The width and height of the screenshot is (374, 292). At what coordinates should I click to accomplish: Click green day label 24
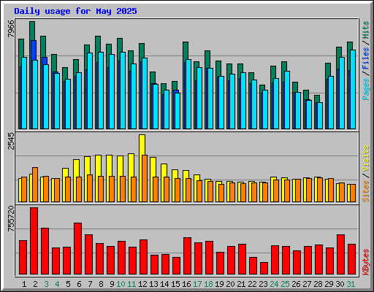274,284
